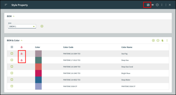Select code PANTONE 16-3304 TCX
Image resolution: width=176 pixels, height=95 pixels.
click(x=72, y=54)
